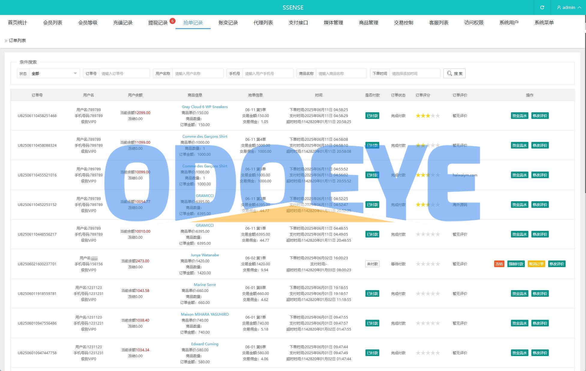
Task: Expand the 状态 status dropdown
Action: (54, 73)
